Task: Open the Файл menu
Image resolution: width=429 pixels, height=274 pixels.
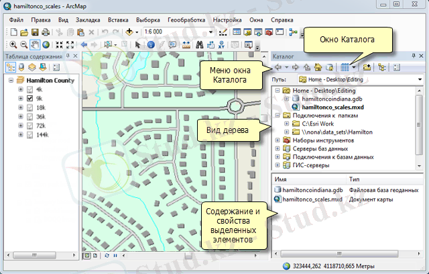Action: pyautogui.click(x=16, y=20)
